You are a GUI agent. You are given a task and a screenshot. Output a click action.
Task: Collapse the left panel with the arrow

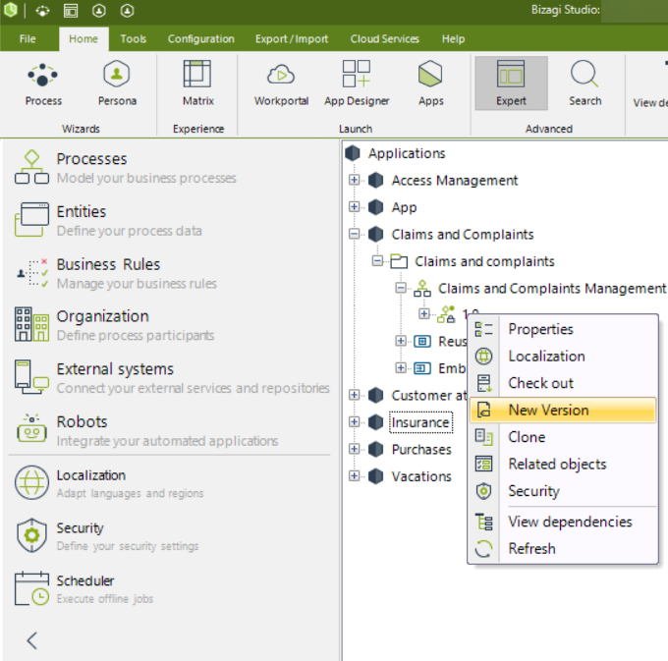31,640
